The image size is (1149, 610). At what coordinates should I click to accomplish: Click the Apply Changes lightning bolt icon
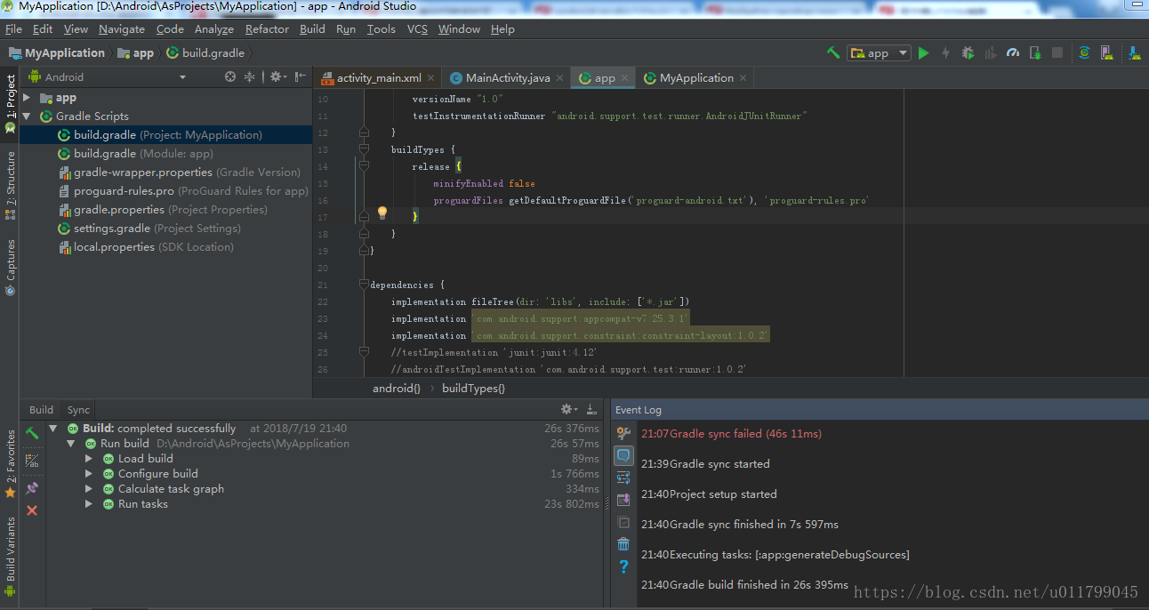[945, 52]
